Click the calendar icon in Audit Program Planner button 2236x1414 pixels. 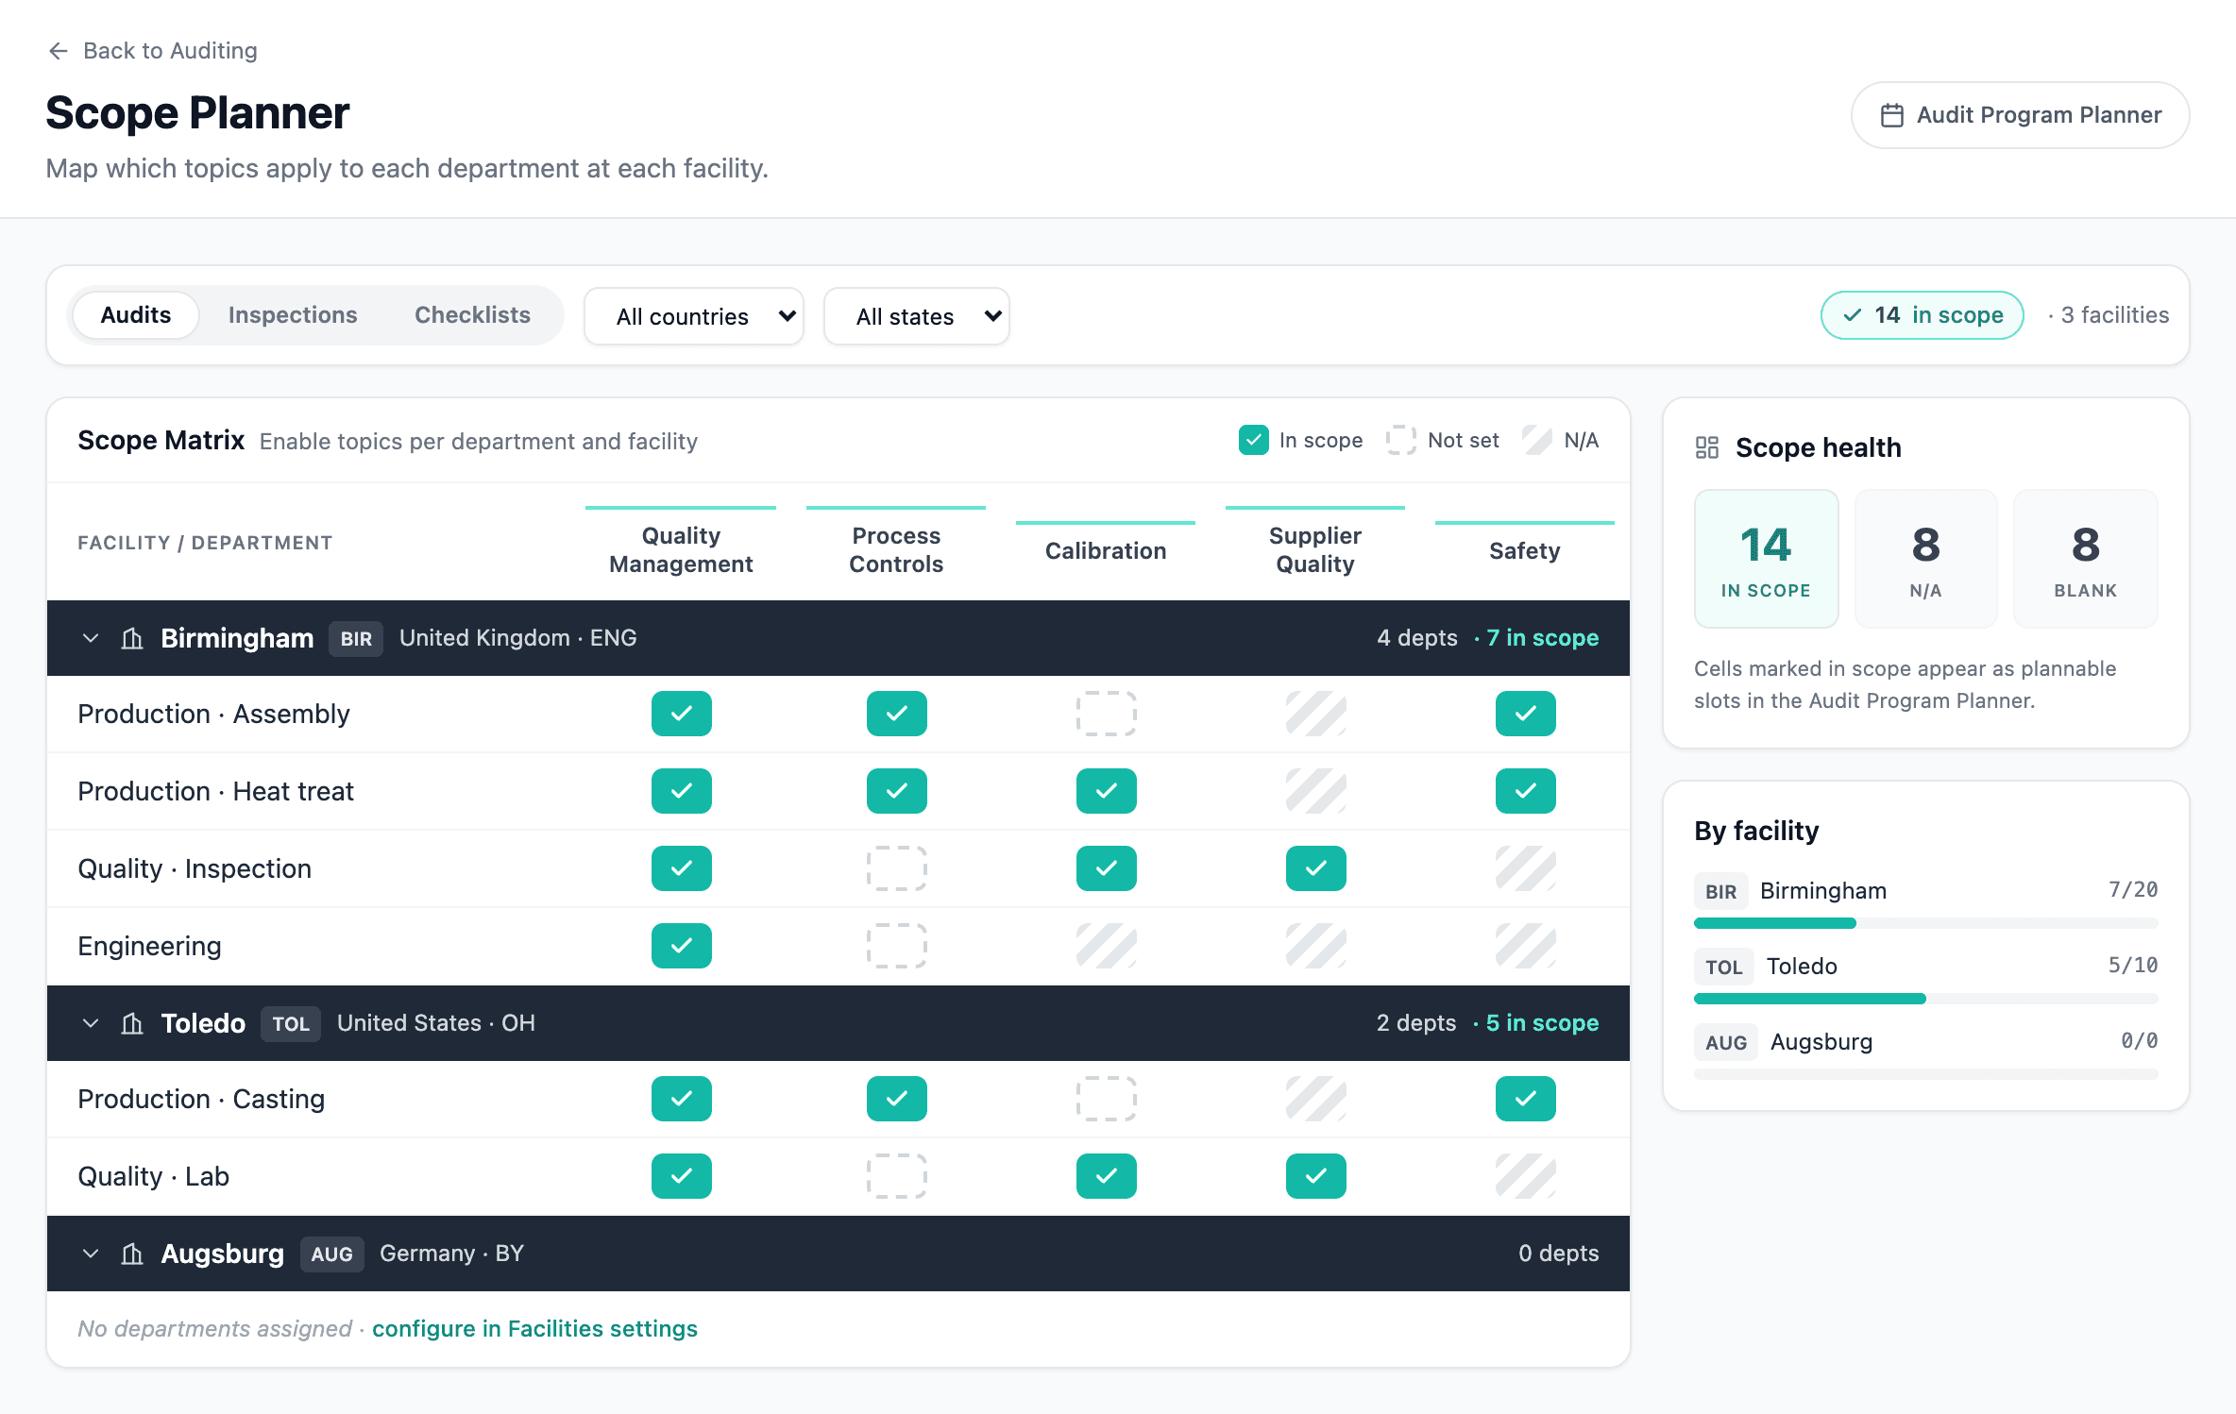click(x=1891, y=115)
